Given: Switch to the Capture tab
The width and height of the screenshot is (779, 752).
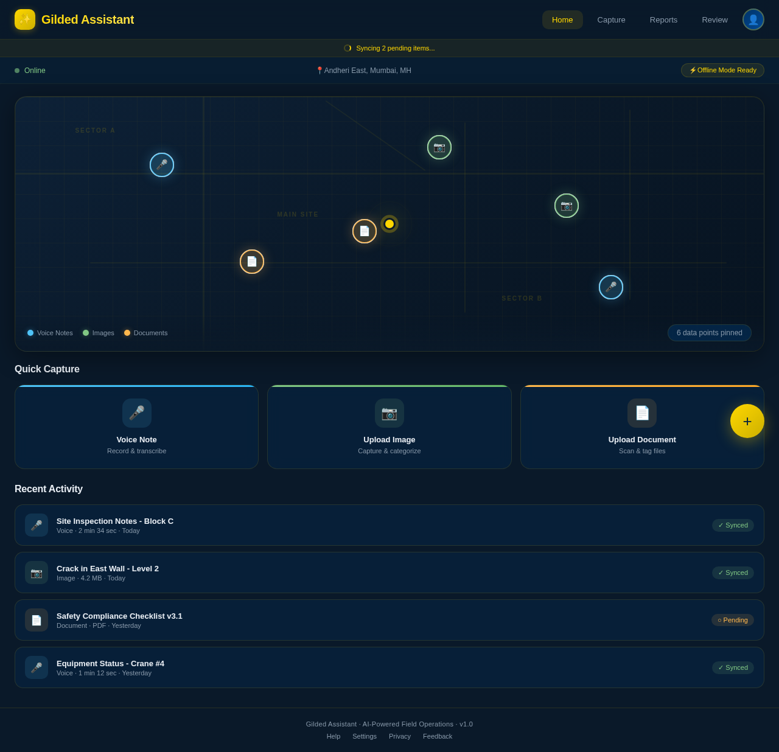Looking at the screenshot, I should click(x=611, y=19).
